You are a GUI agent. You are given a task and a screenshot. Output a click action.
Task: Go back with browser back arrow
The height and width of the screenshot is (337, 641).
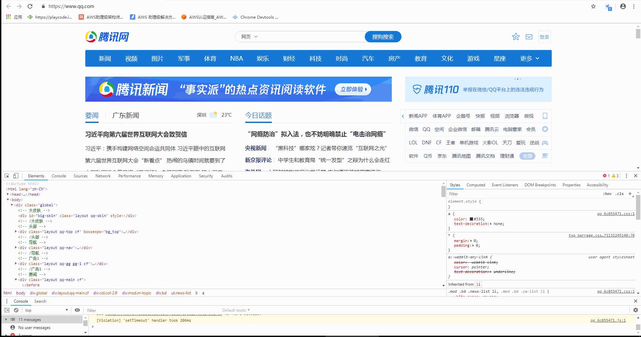coord(9,6)
